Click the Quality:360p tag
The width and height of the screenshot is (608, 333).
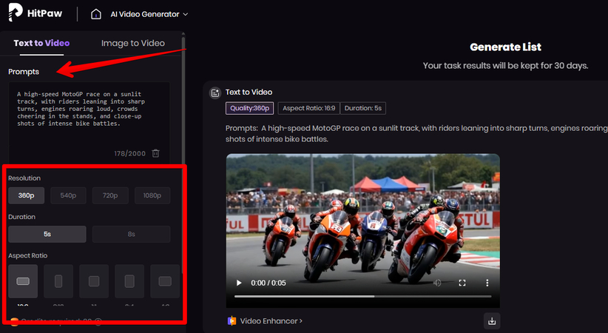point(250,108)
